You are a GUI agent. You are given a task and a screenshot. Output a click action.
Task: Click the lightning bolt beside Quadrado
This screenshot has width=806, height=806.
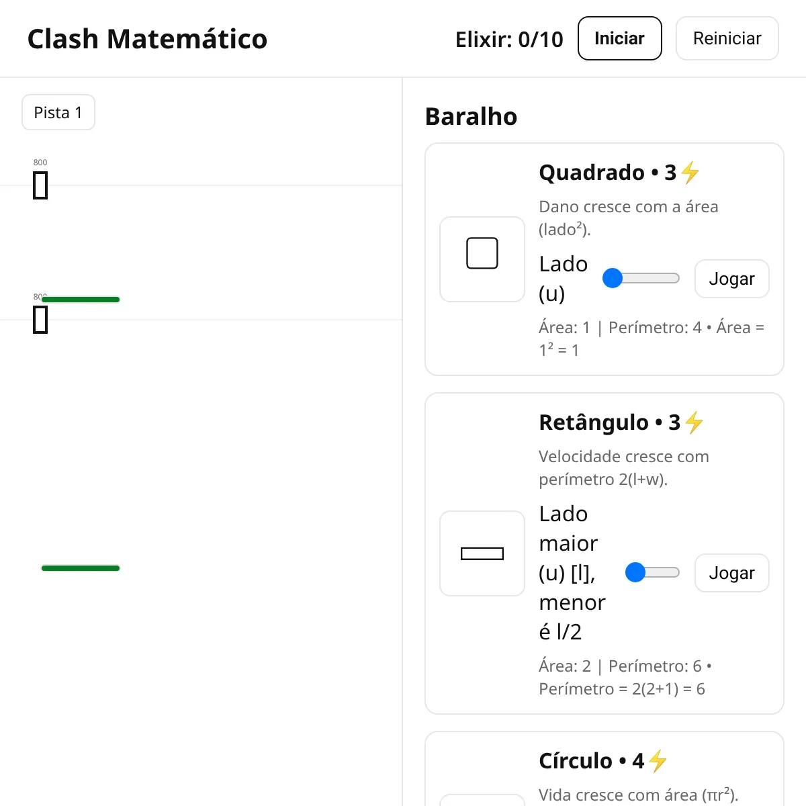point(690,173)
